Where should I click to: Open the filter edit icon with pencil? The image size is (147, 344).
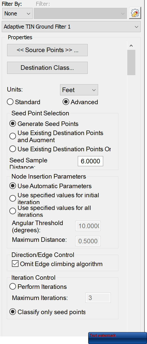click(135, 13)
